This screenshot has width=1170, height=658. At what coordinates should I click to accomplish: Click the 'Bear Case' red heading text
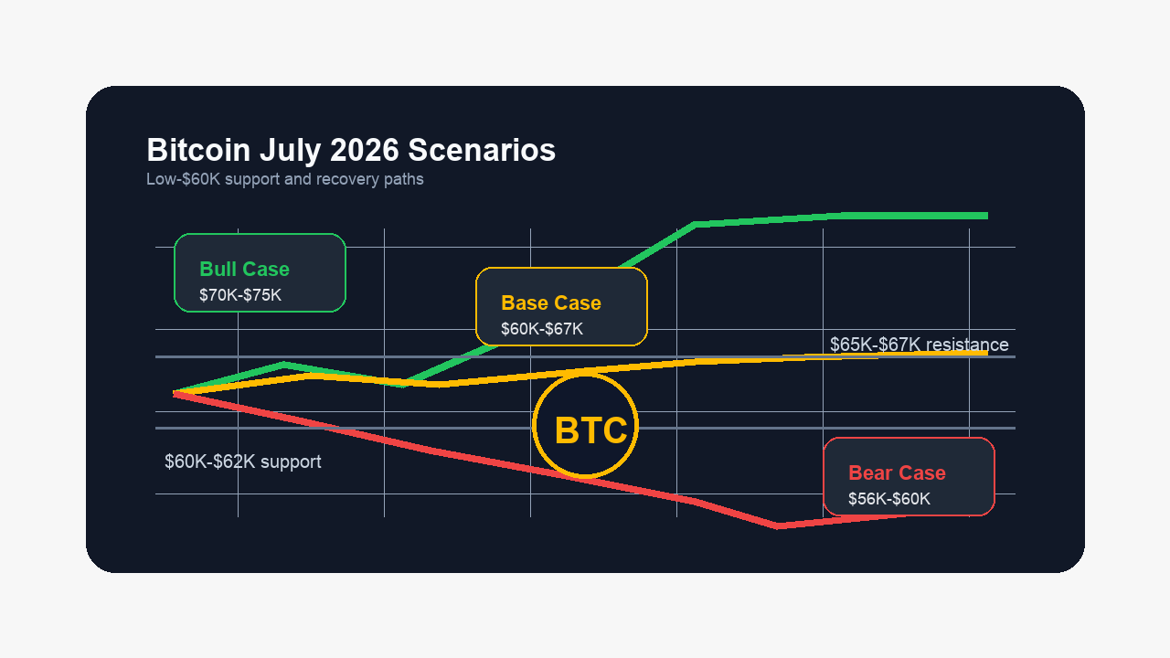click(897, 473)
